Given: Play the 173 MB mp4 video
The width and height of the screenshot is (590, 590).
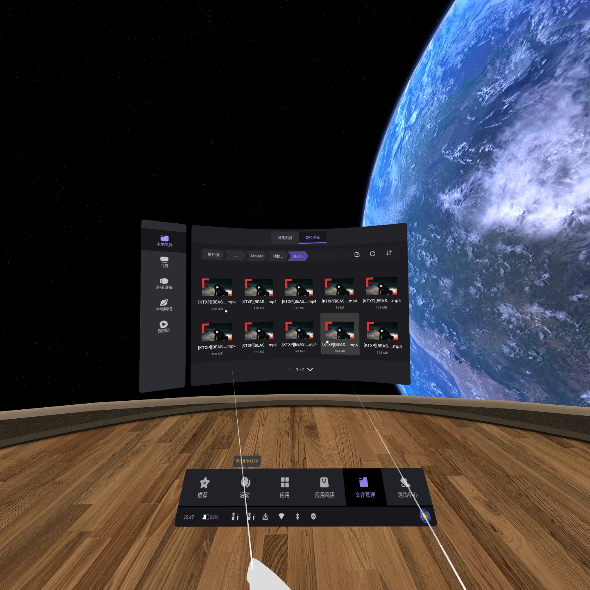Looking at the screenshot, I should 381,293.
